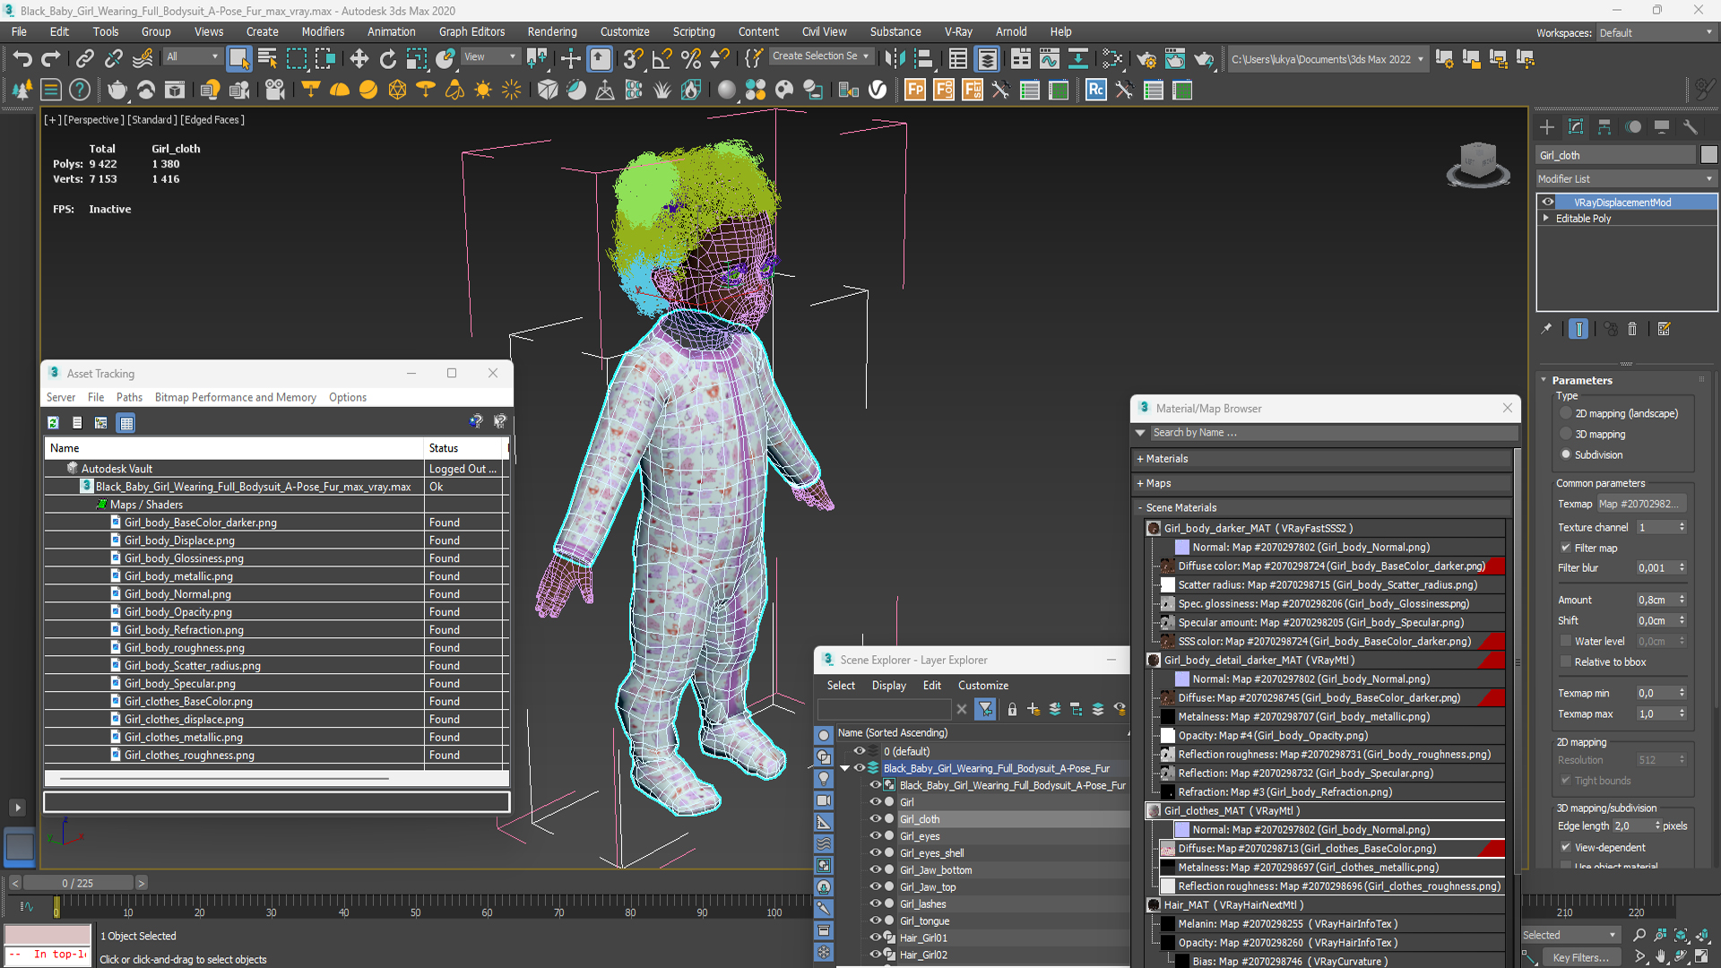Toggle the 3D Snaps icon
This screenshot has width=1721, height=968.
click(633, 59)
